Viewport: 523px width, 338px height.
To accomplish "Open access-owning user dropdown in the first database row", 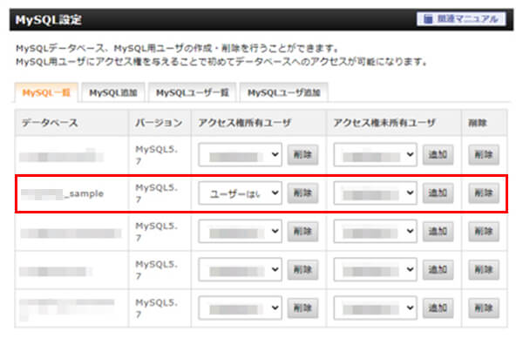I will tap(241, 155).
